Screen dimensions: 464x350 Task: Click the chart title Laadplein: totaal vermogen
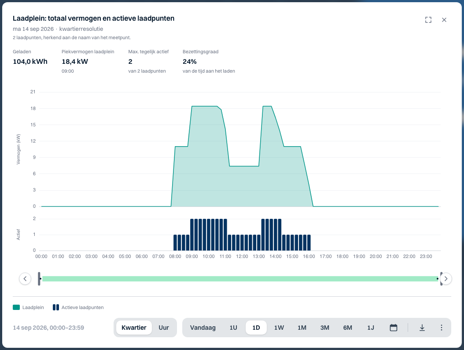pyautogui.click(x=93, y=18)
